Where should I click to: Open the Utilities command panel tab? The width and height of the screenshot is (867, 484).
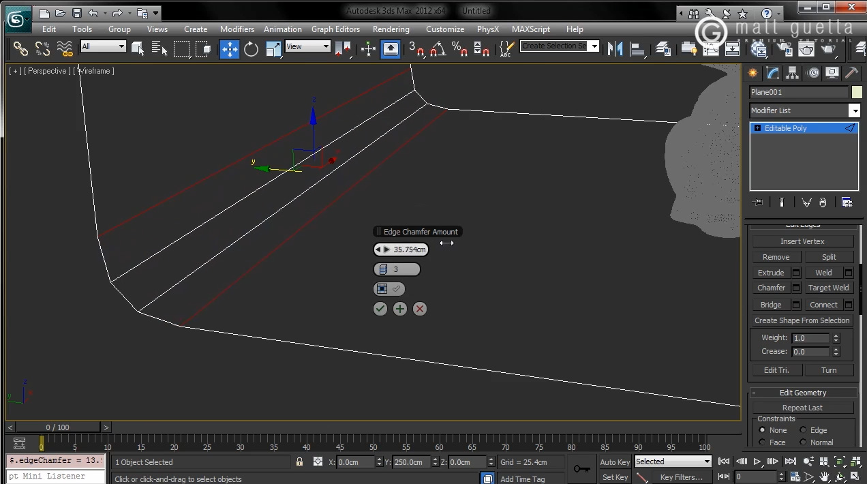coord(852,73)
